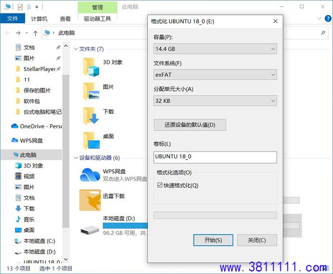
Task: Select the WPS网盘 cloud icon in devices
Action: pyautogui.click(x=90, y=175)
